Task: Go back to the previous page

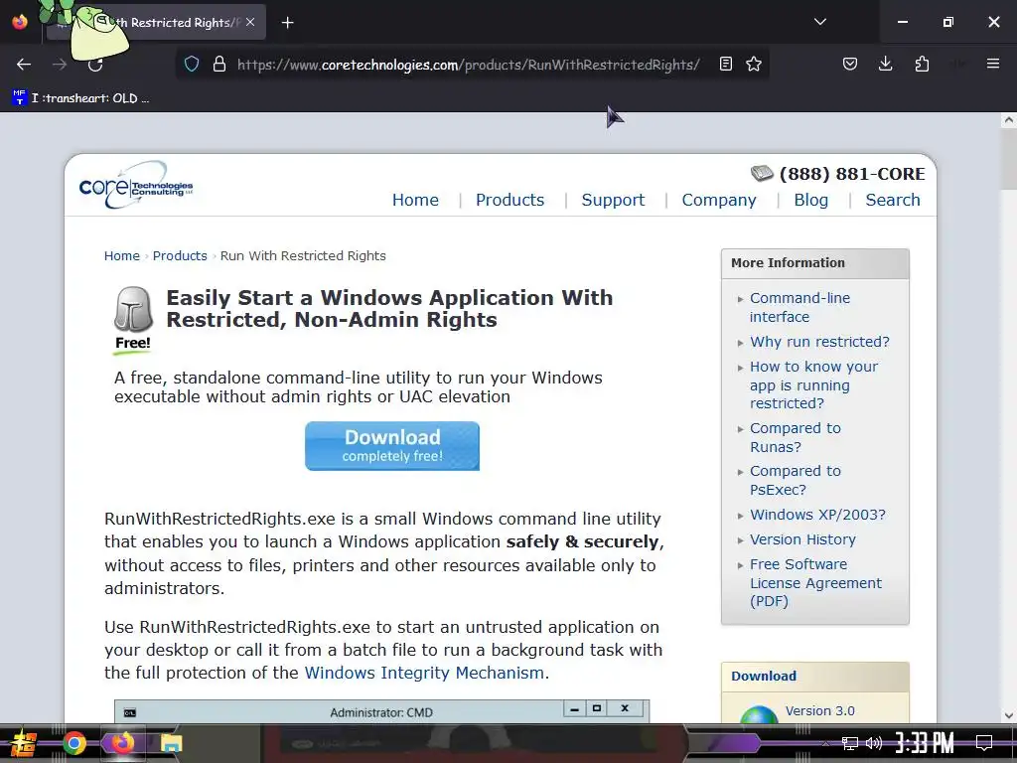Action: (x=24, y=64)
